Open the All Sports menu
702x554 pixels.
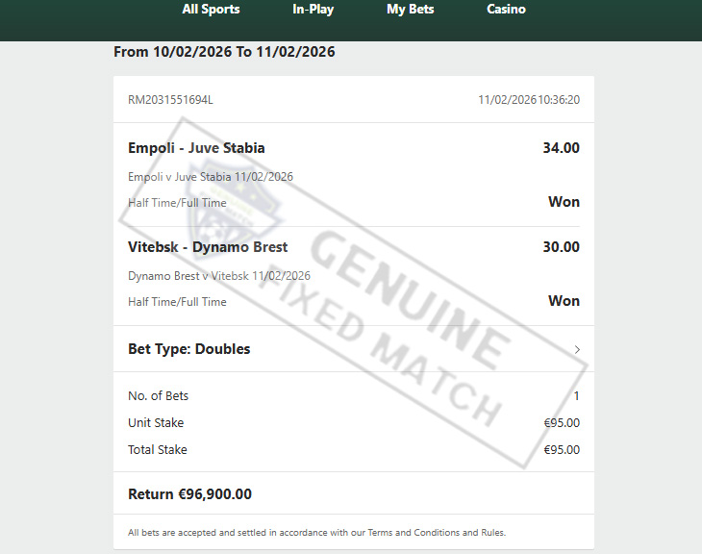click(211, 10)
